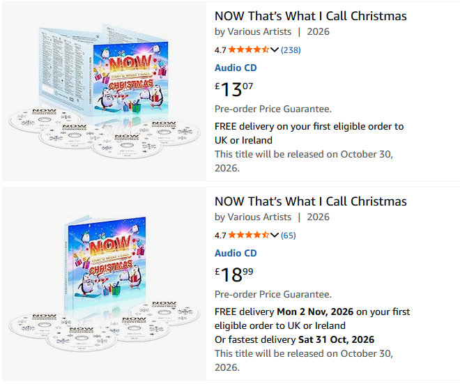Click the Audio CD link above £18.99
Viewport: 460px width, 384px height.
236,253
